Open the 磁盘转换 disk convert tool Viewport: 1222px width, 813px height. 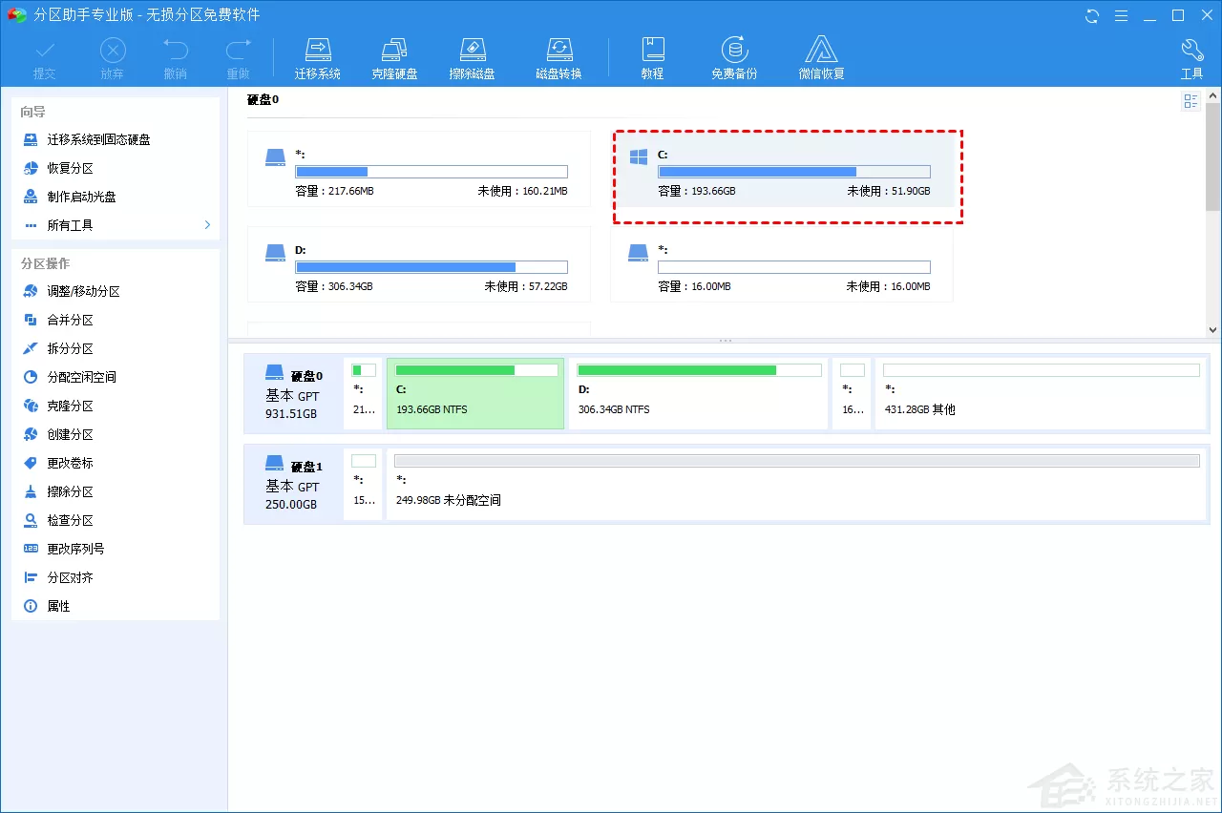pyautogui.click(x=558, y=58)
